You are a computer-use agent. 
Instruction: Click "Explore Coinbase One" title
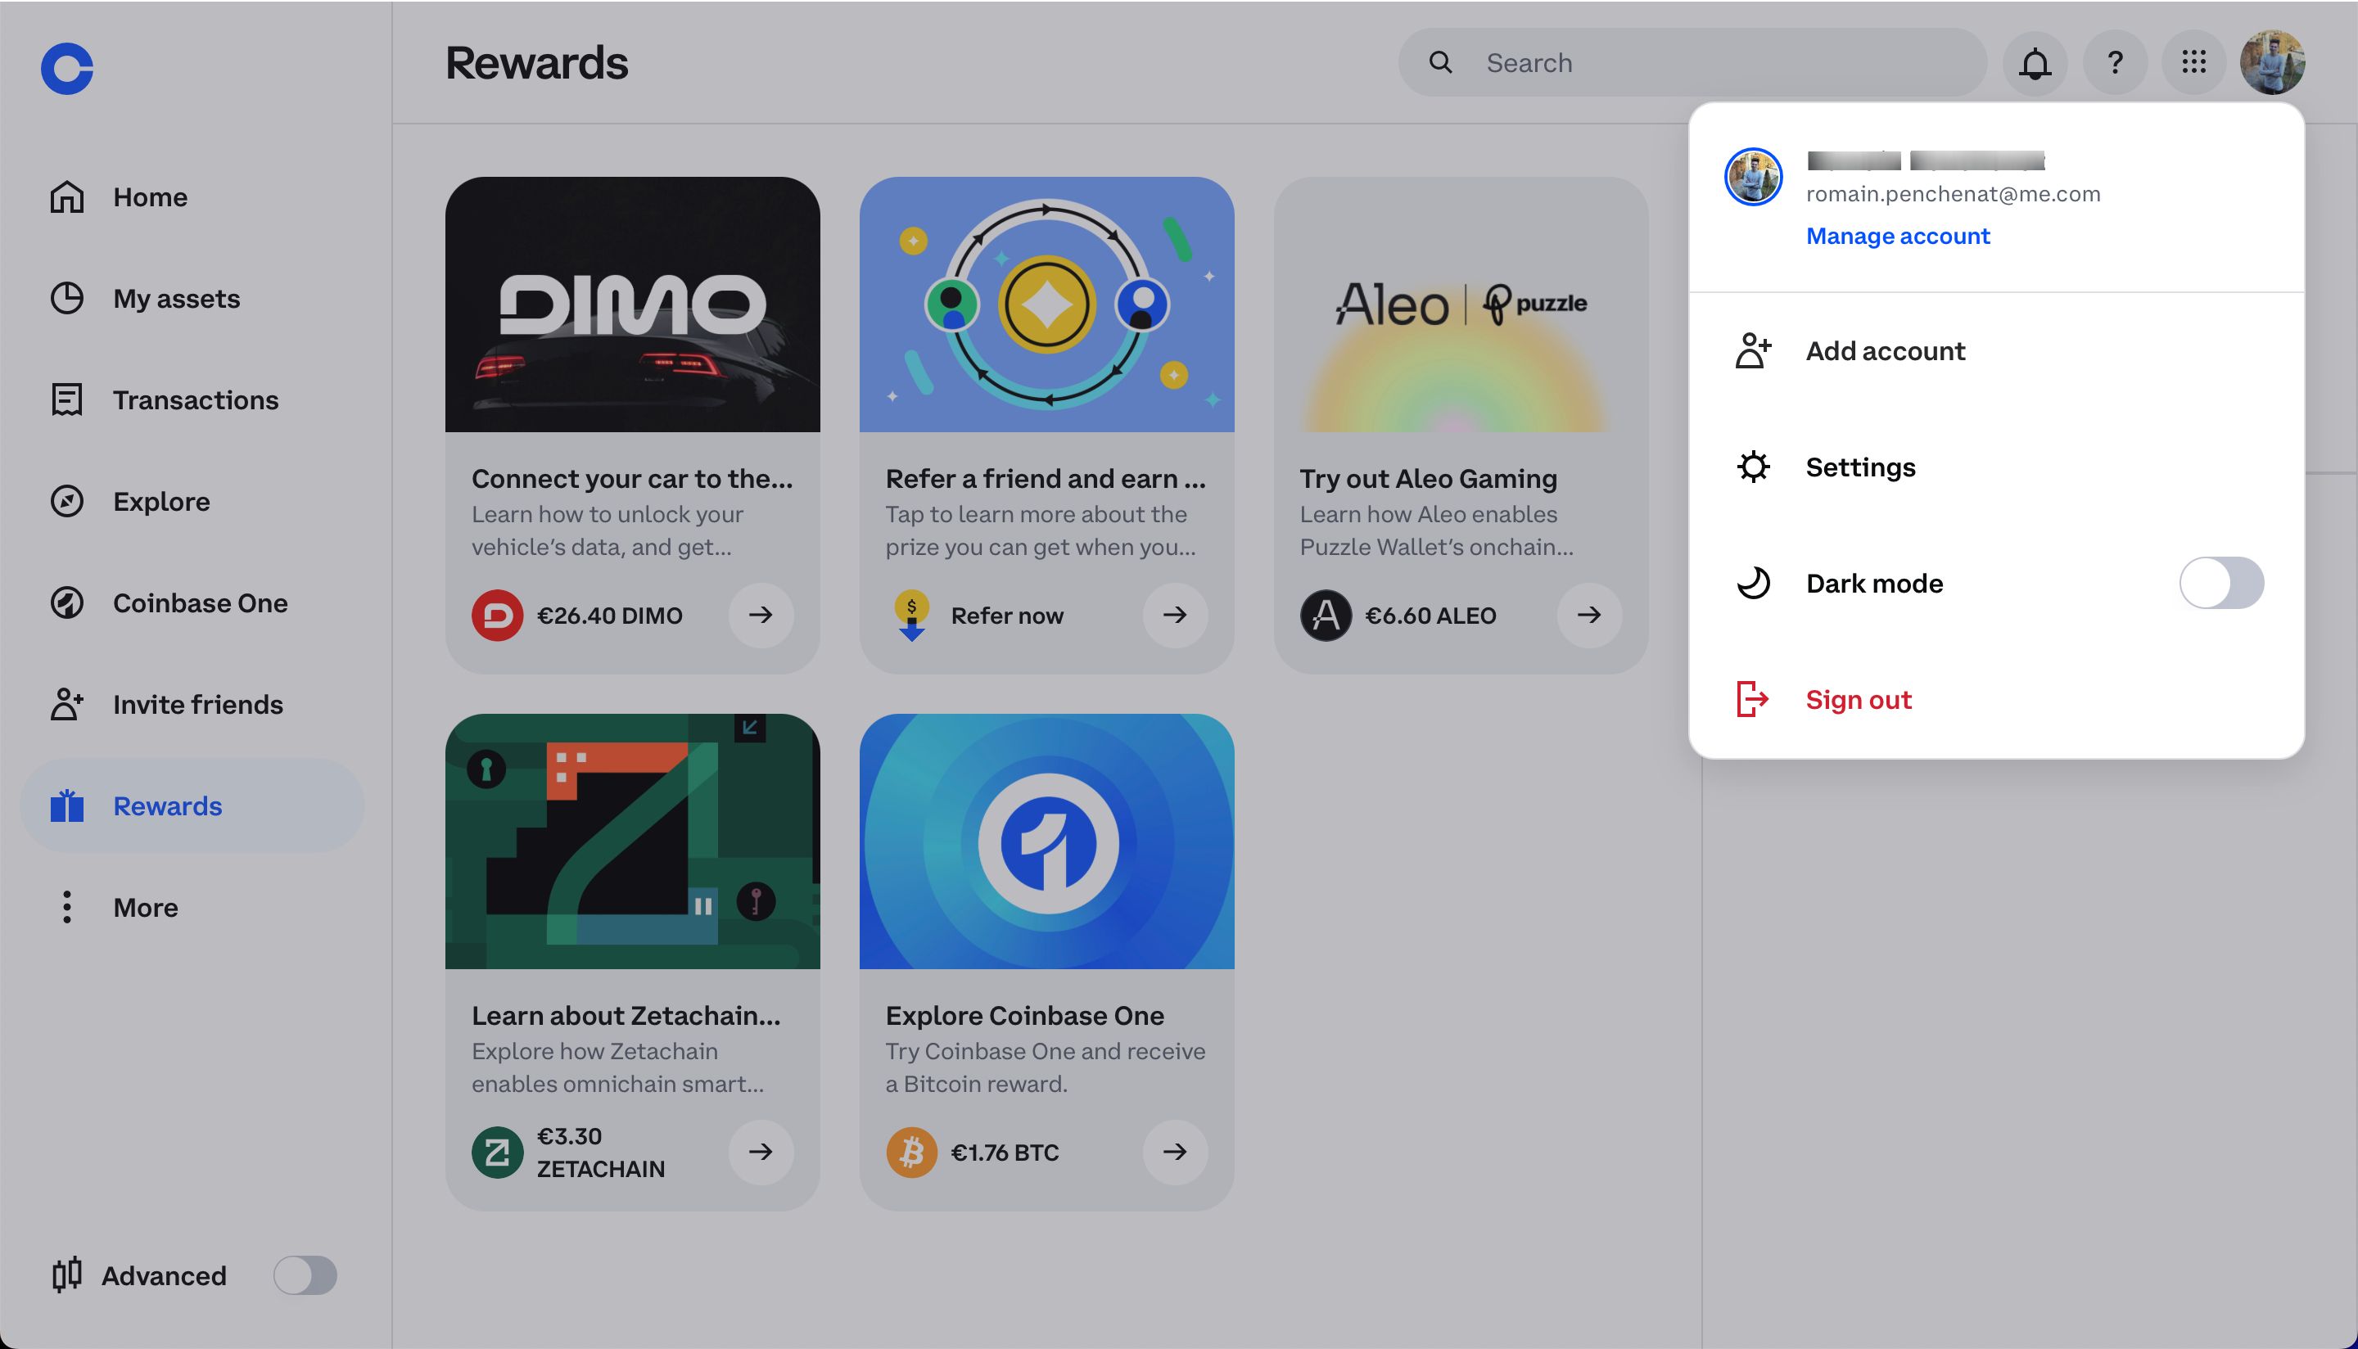click(x=1025, y=1016)
